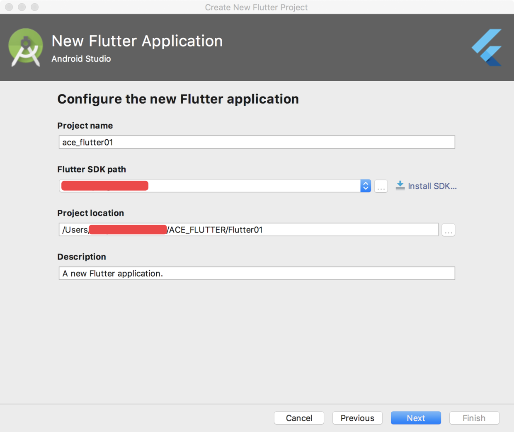Viewport: 514px width, 432px height.
Task: Click the Flutter logo in the header
Action: tap(487, 48)
